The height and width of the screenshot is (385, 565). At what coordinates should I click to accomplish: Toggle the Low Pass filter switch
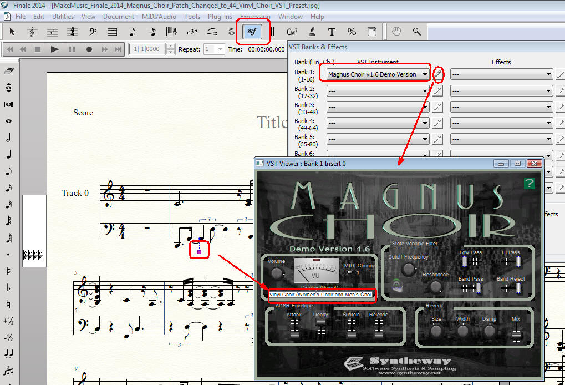pyautogui.click(x=471, y=261)
